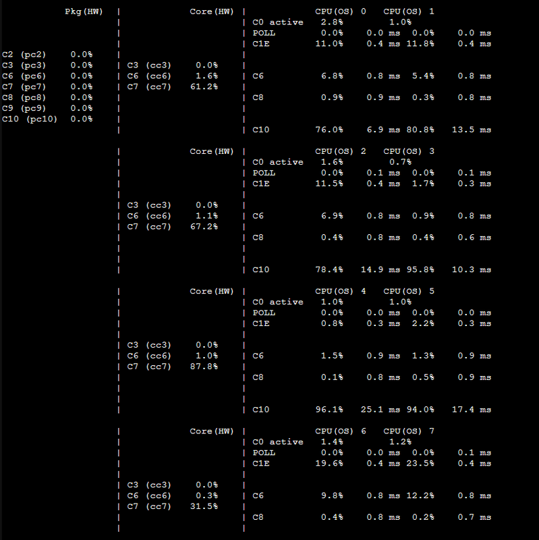The image size is (539, 540).
Task: Select the C6 (cc6) value 1.6%
Action: point(207,76)
